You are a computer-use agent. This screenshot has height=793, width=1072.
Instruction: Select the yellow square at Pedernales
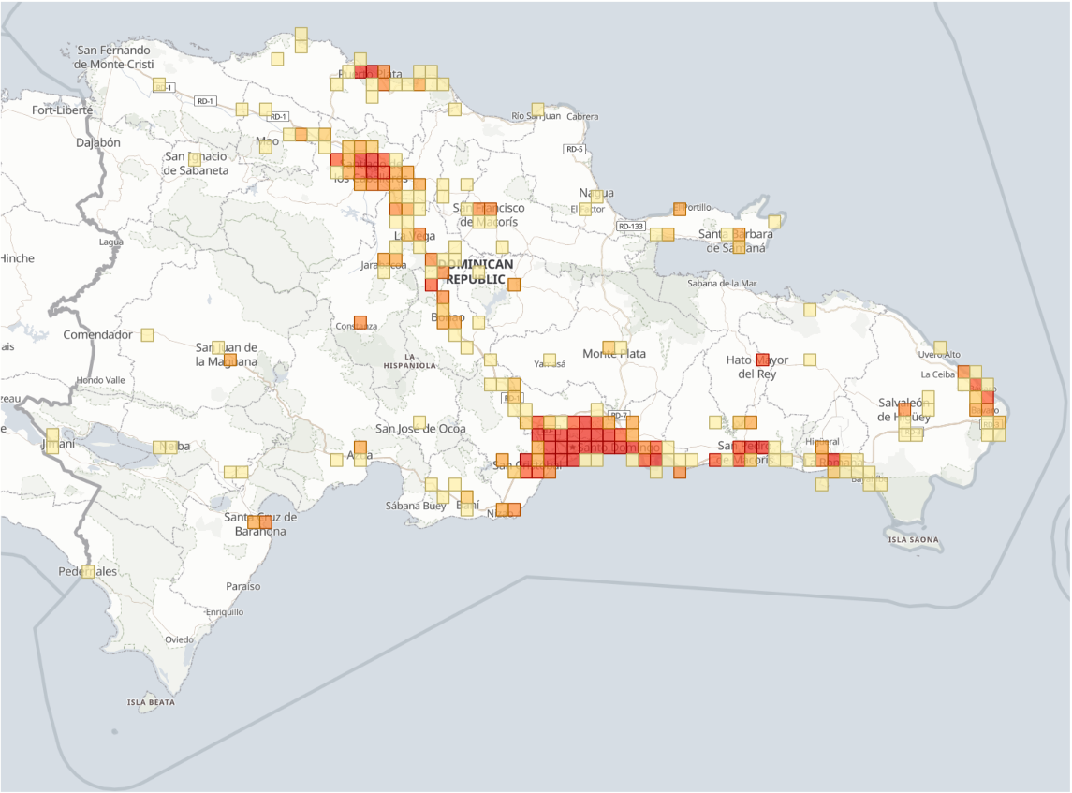(x=87, y=571)
